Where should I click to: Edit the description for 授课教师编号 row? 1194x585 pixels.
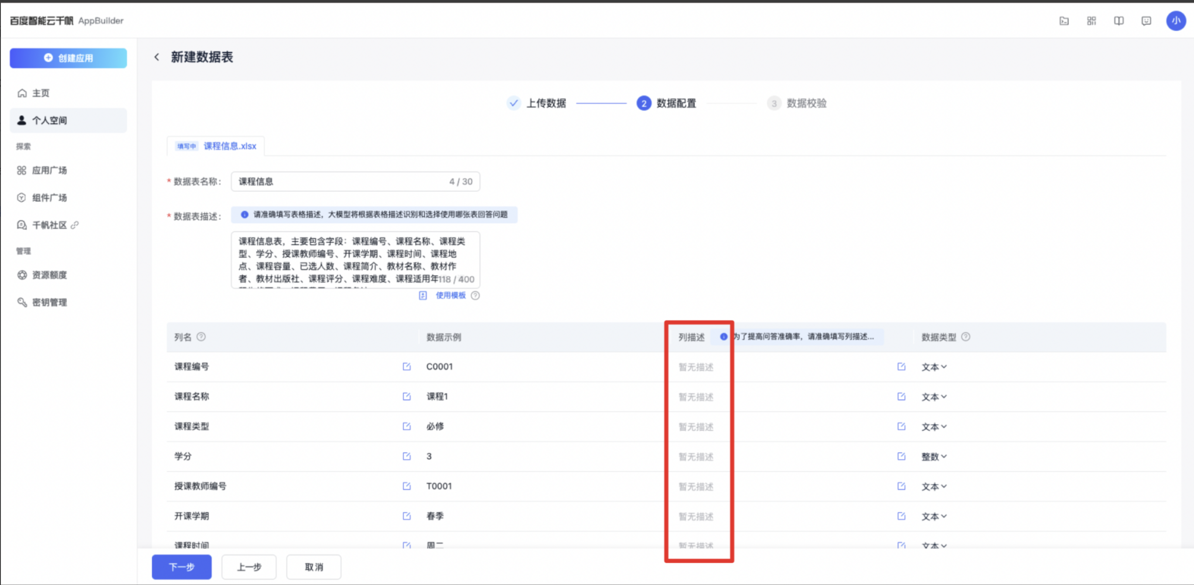[901, 486]
